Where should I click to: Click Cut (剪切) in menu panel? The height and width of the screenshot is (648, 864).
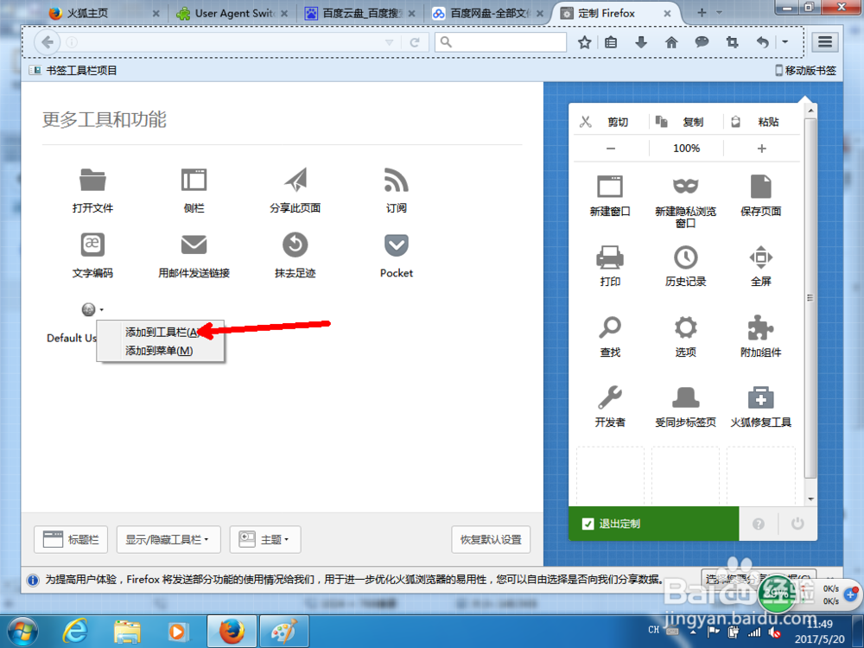pos(609,122)
